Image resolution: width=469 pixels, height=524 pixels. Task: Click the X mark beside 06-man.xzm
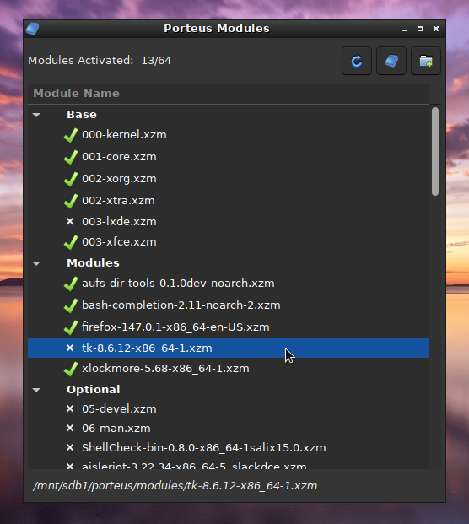[70, 428]
